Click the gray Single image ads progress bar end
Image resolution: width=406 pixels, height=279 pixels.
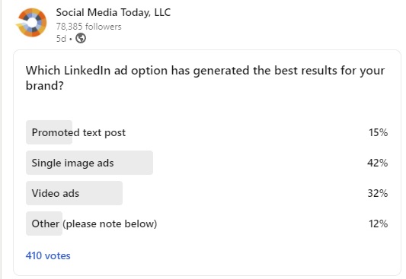pyautogui.click(x=150, y=163)
